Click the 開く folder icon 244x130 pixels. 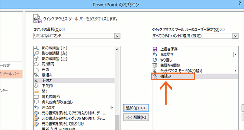pos(36,91)
